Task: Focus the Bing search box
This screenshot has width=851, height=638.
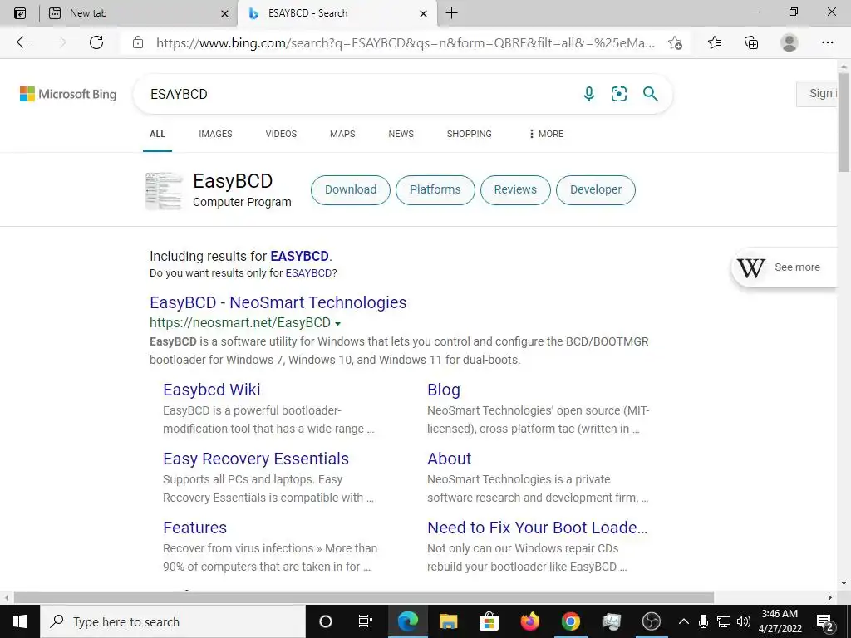Action: pos(358,94)
